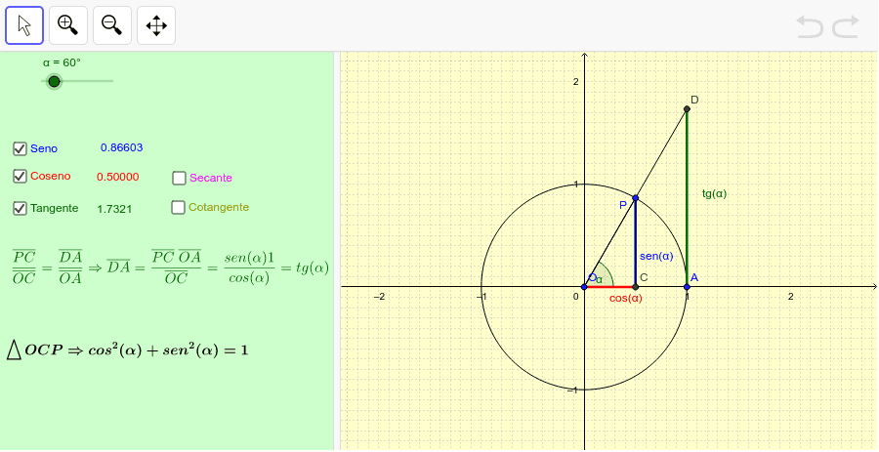Click point A at x equals 1
Viewport: 879px width, 452px height.
click(687, 287)
